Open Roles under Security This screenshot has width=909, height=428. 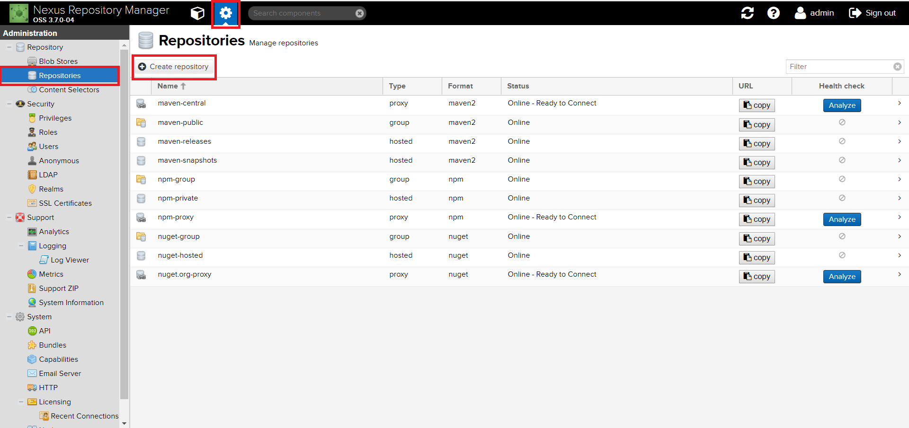click(48, 132)
